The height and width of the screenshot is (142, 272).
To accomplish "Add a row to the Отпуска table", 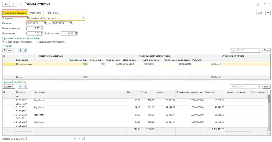I will 9,50.
